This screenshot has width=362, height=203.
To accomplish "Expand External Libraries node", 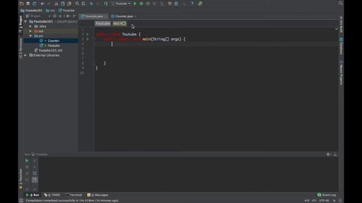I will point(25,55).
